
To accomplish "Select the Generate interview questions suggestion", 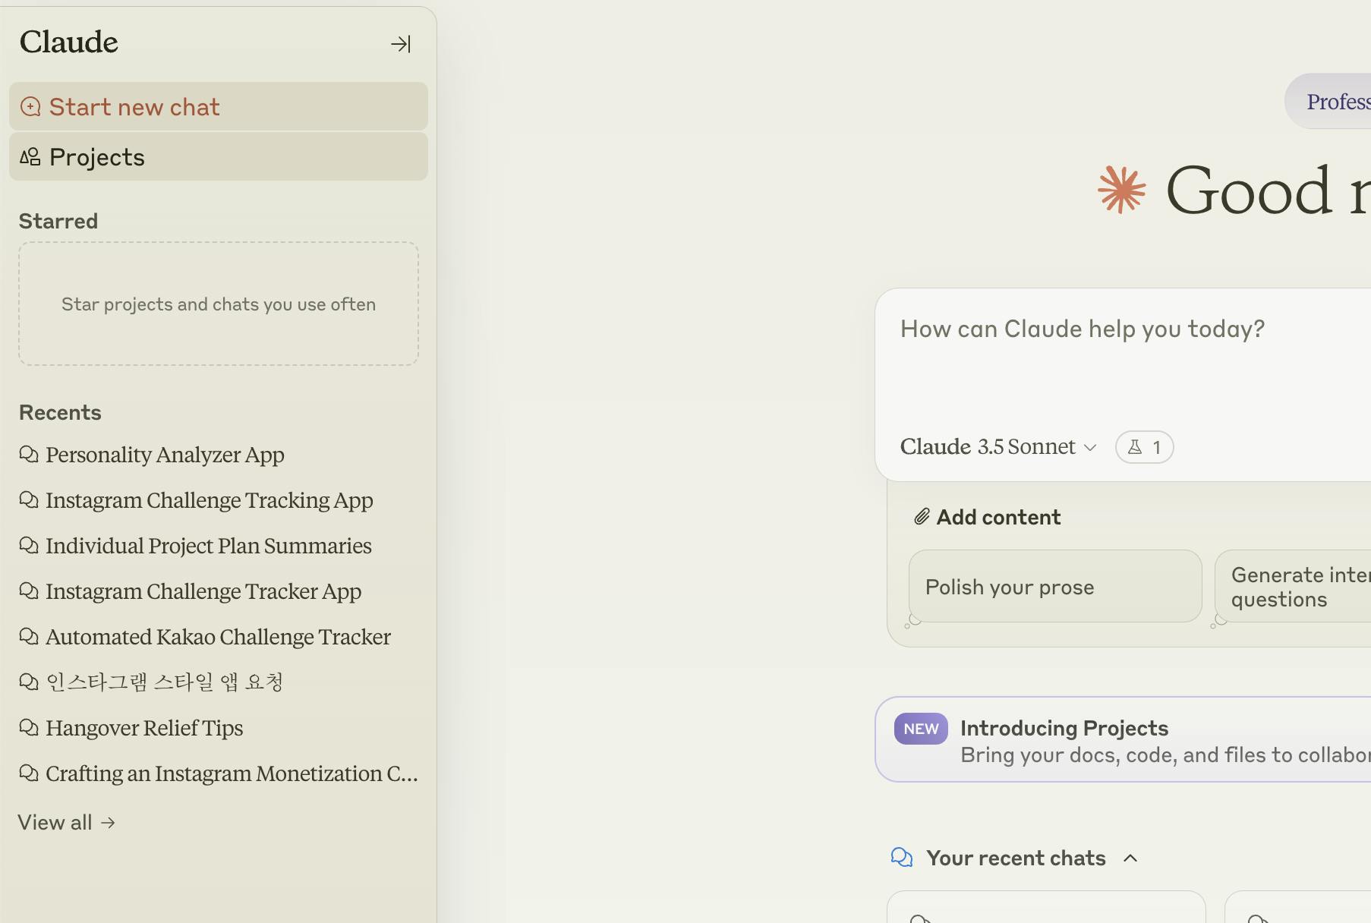I will coord(1293,587).
